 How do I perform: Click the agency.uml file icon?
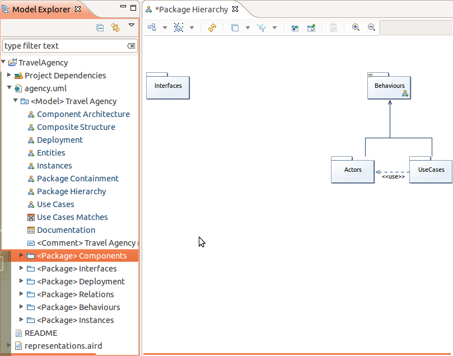18,88
